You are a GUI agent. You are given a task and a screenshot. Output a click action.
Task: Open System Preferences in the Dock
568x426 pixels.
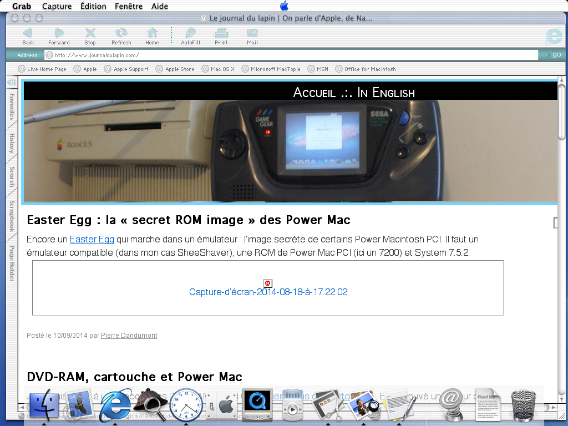coord(221,405)
